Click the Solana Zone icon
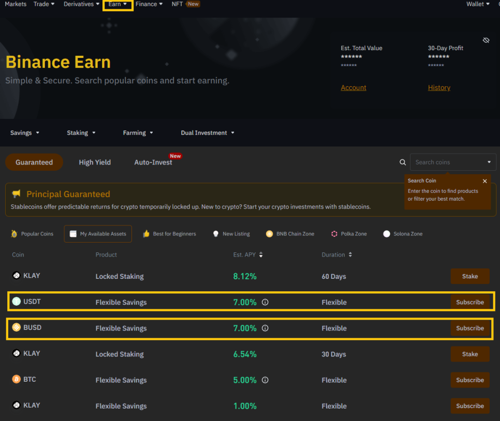Image resolution: width=500 pixels, height=421 pixels. point(387,234)
